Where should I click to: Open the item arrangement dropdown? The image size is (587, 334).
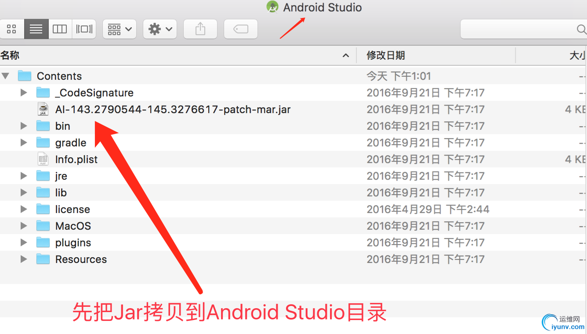[120, 29]
